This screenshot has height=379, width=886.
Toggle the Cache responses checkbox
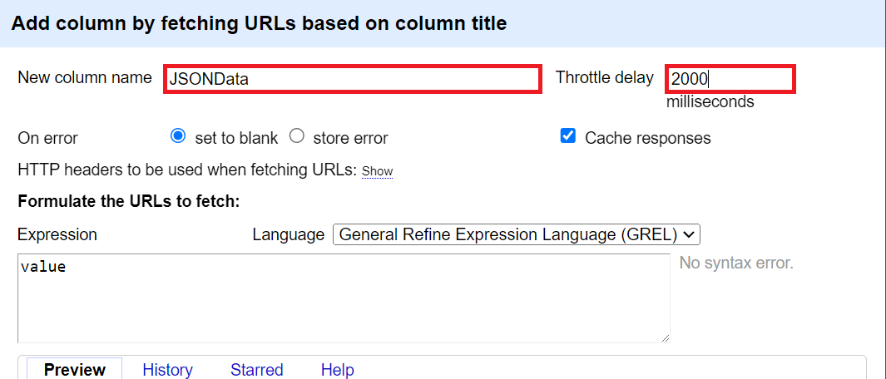[568, 136]
